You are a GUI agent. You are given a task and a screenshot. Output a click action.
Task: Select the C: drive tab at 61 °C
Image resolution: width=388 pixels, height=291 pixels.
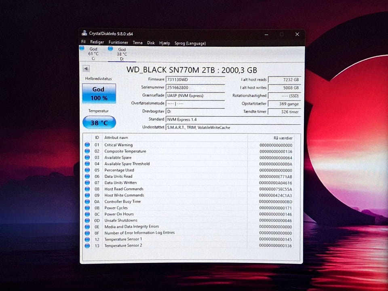[x=93, y=54]
